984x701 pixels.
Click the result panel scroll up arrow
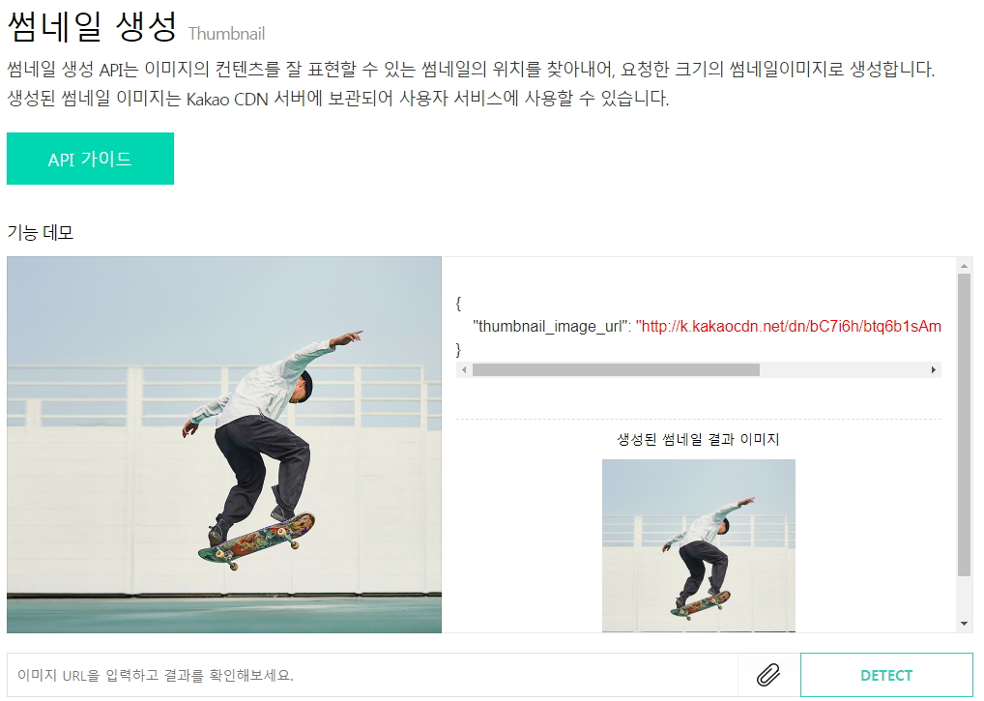point(964,266)
